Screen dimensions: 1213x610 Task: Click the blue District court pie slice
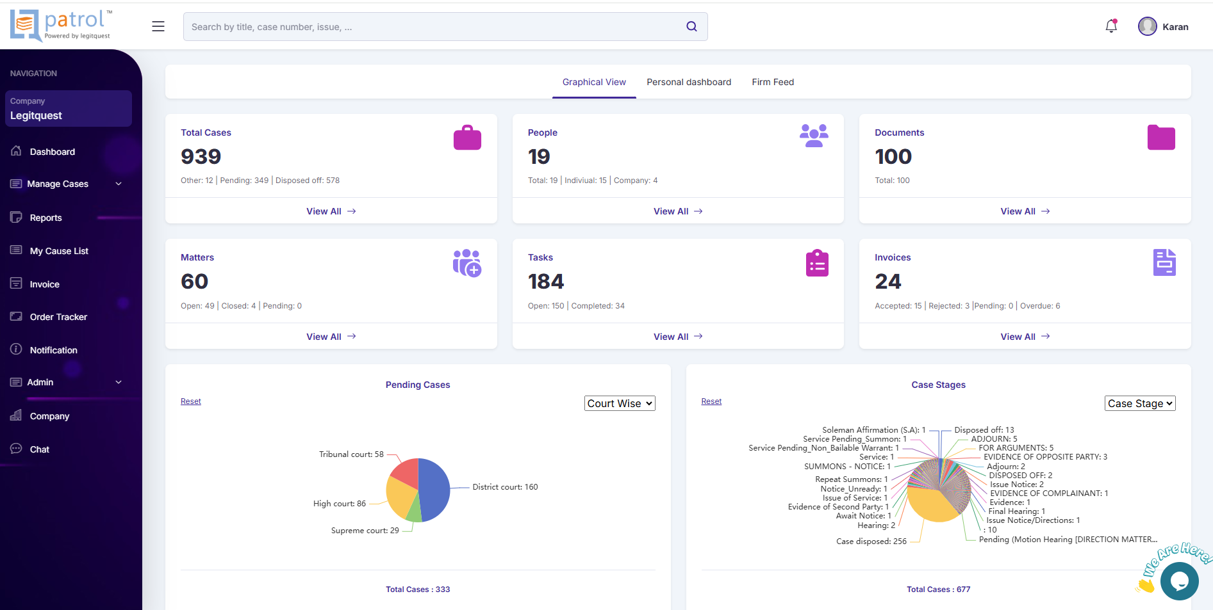433,490
